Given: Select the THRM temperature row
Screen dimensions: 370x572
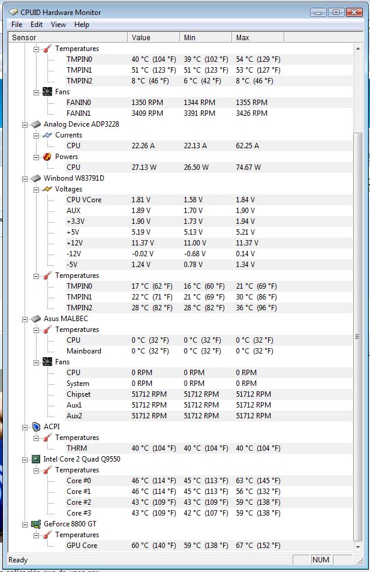Looking at the screenshot, I should click(209, 448).
